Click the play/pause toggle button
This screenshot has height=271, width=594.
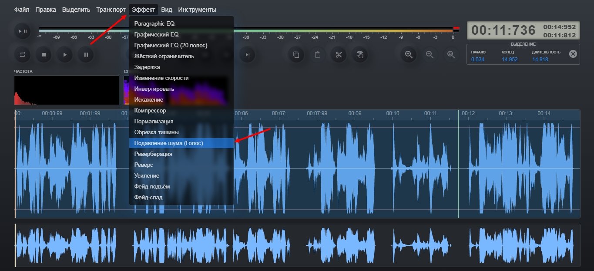point(22,31)
